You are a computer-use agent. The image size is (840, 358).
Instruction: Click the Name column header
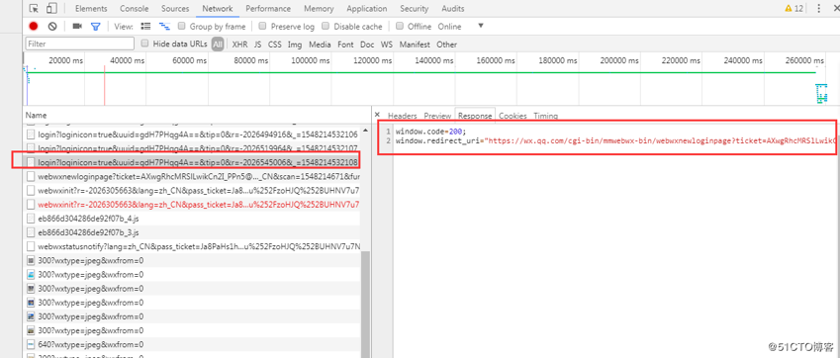point(197,115)
